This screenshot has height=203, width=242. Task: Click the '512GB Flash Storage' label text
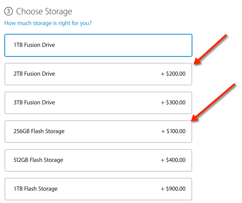tap(38, 160)
